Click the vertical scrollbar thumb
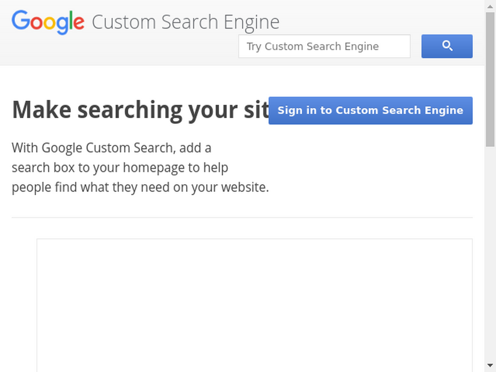The image size is (496, 372). (x=490, y=79)
